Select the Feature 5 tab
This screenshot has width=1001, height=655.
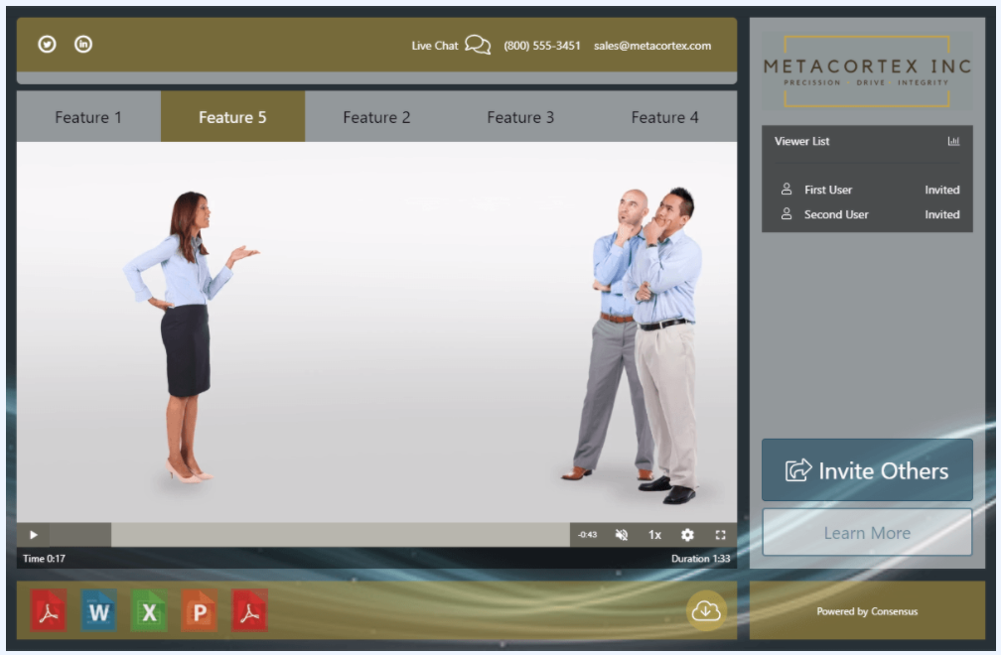232,117
